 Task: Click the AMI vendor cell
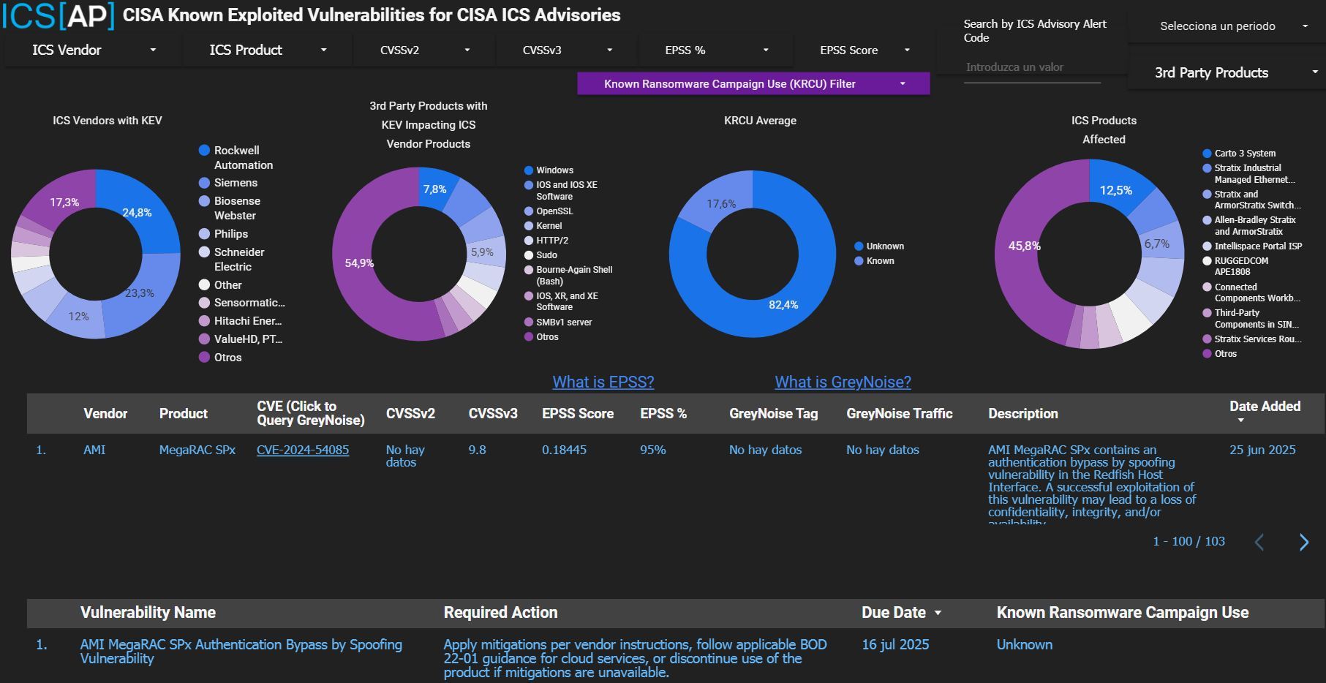tap(94, 450)
